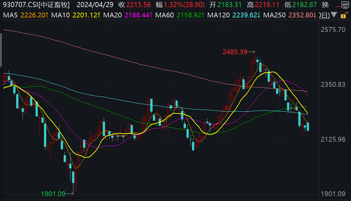
Task: Select the MA250 indicator label
Action: [x=274, y=15]
